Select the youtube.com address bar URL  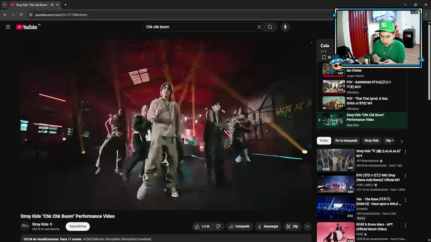[61, 15]
